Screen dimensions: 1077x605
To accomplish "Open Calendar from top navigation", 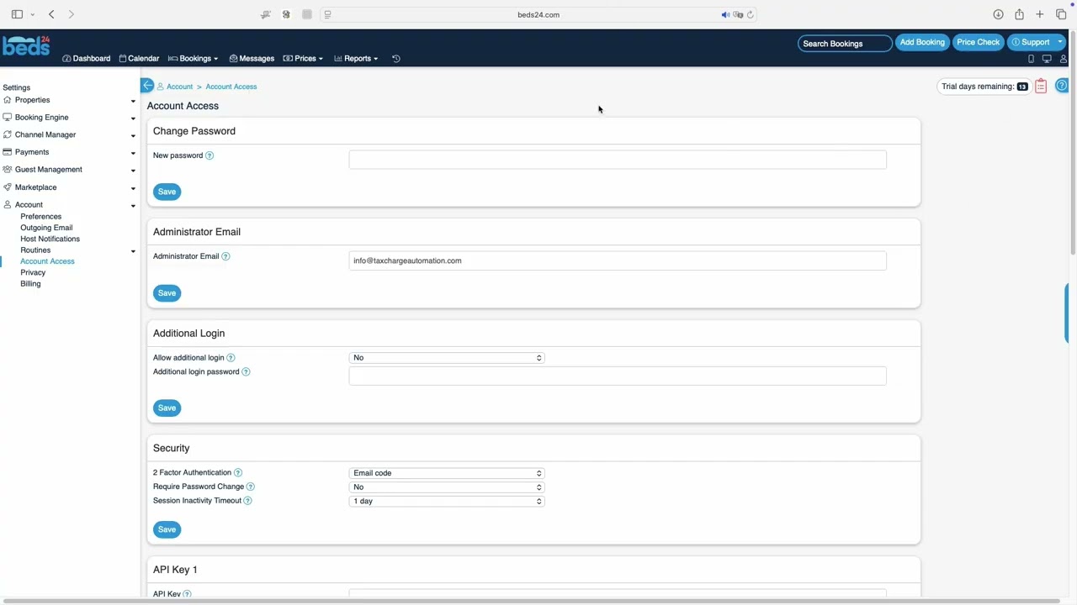I will click(139, 59).
